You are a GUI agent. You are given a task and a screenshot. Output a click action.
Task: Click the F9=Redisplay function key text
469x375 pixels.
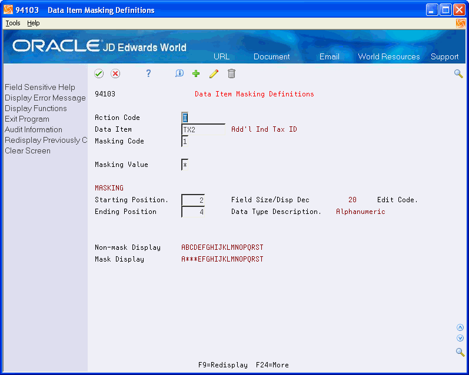tap(223, 365)
